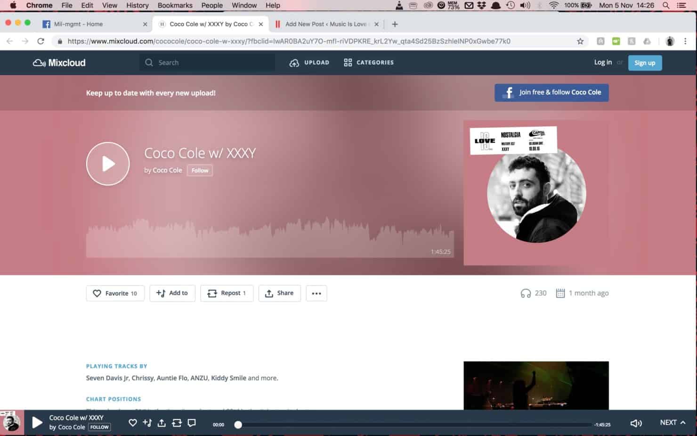
Task: Open Kiddy Smile artist link
Action: (x=228, y=378)
